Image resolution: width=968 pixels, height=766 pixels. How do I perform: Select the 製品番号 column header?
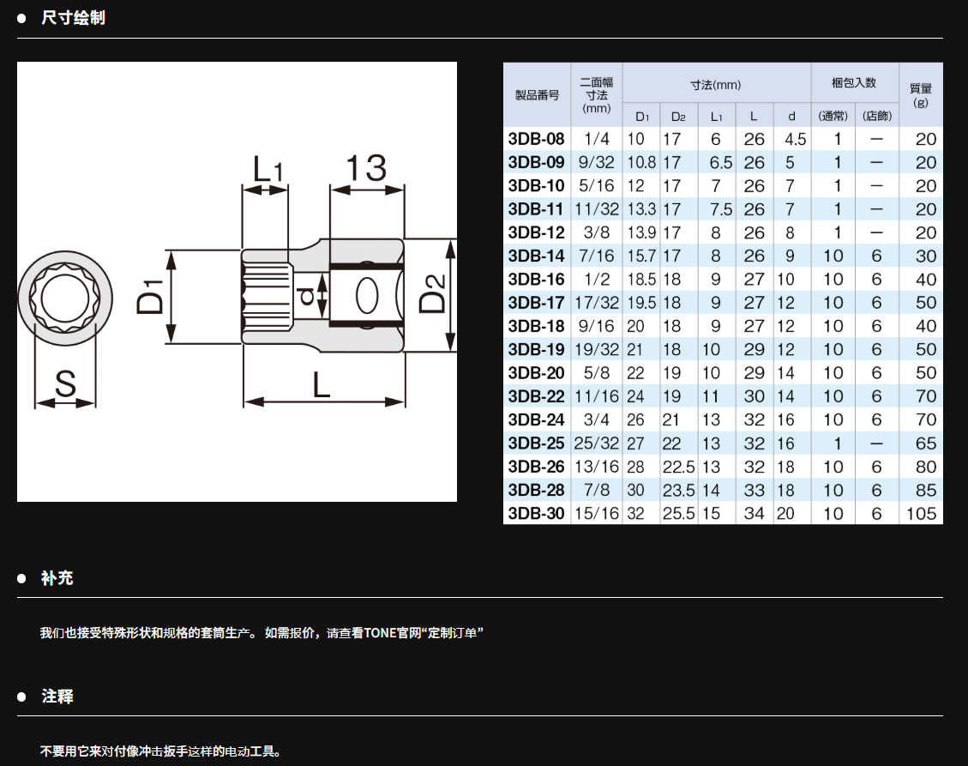(x=537, y=95)
